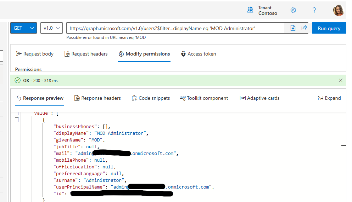352x202 pixels.
Task: Click the Adaptive cards icon
Action: pyautogui.click(x=243, y=98)
